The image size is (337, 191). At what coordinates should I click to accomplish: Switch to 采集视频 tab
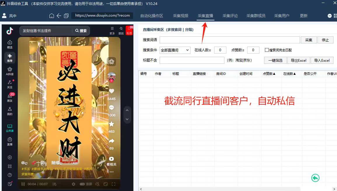(x=180, y=16)
